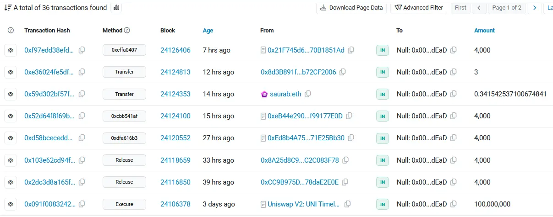Open the Advanced Filter
The image size is (553, 217).
pyautogui.click(x=419, y=8)
